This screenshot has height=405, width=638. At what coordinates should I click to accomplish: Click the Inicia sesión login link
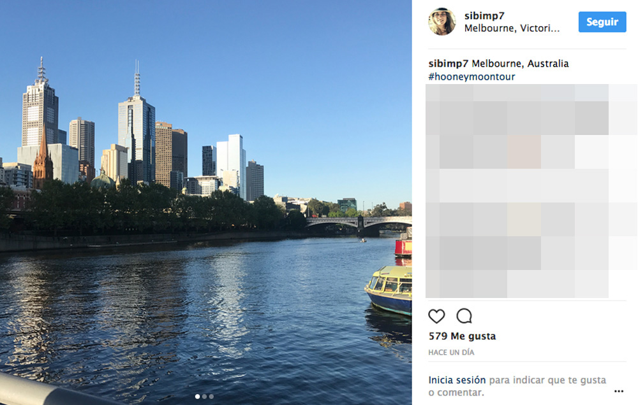pyautogui.click(x=457, y=380)
